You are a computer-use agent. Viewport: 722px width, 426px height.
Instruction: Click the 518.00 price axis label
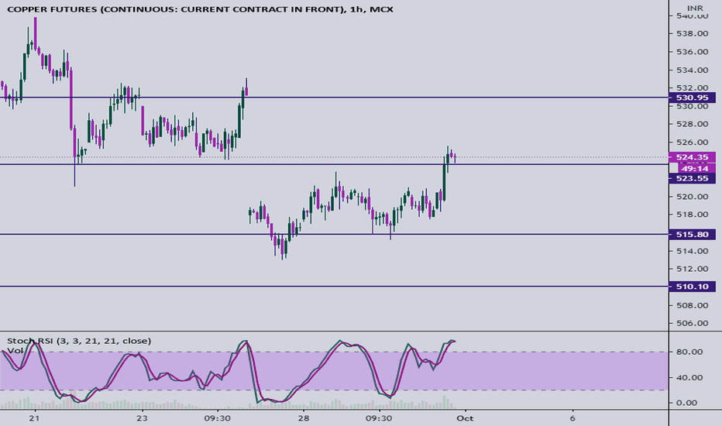pyautogui.click(x=692, y=214)
